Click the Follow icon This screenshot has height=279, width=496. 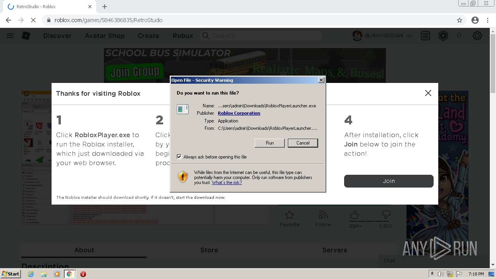point(323,215)
